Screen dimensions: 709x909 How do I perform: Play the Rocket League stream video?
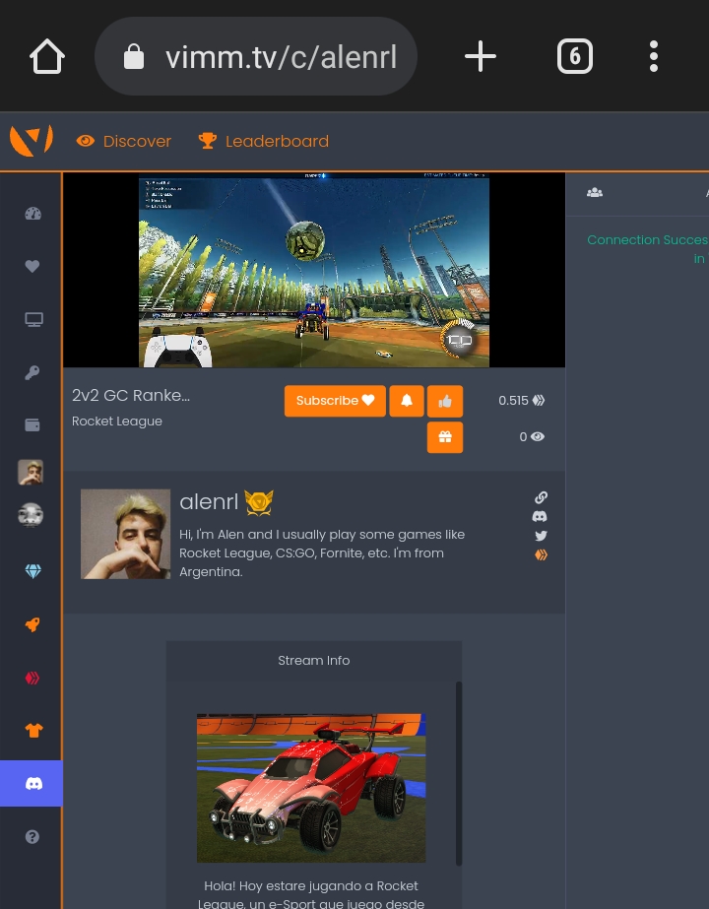313,270
